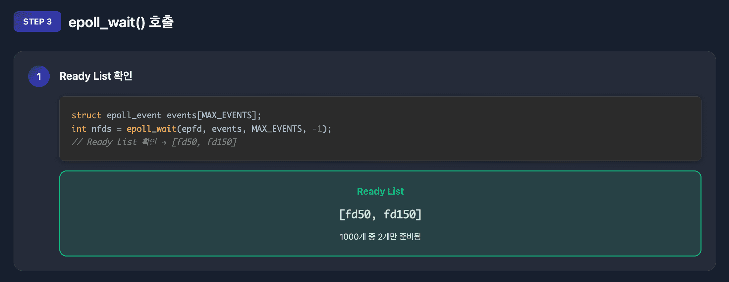
Task: Click the struct keyword in code
Action: (x=86, y=115)
